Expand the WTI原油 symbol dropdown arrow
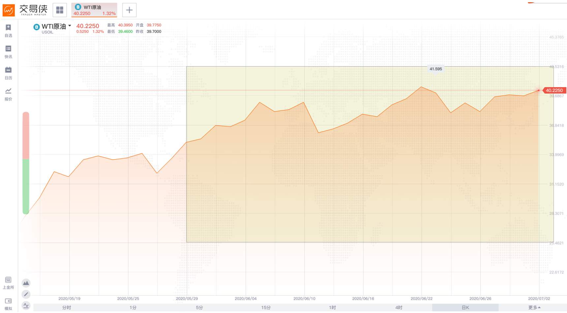 (x=70, y=26)
